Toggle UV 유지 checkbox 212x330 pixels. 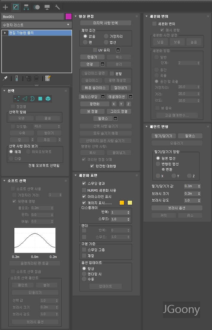pyautogui.click(x=95, y=50)
